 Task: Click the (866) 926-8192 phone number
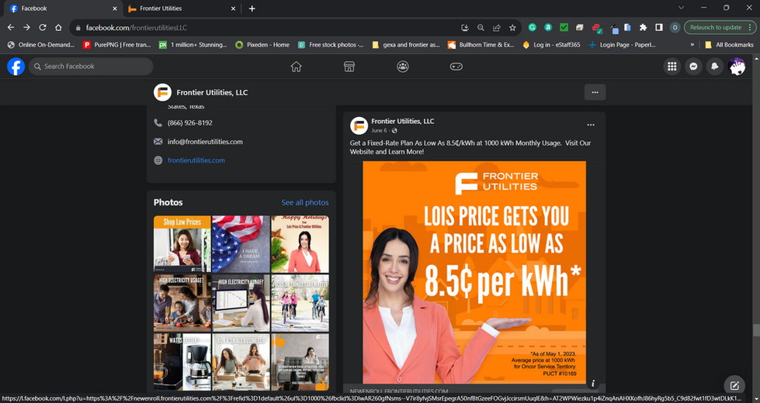tap(190, 123)
